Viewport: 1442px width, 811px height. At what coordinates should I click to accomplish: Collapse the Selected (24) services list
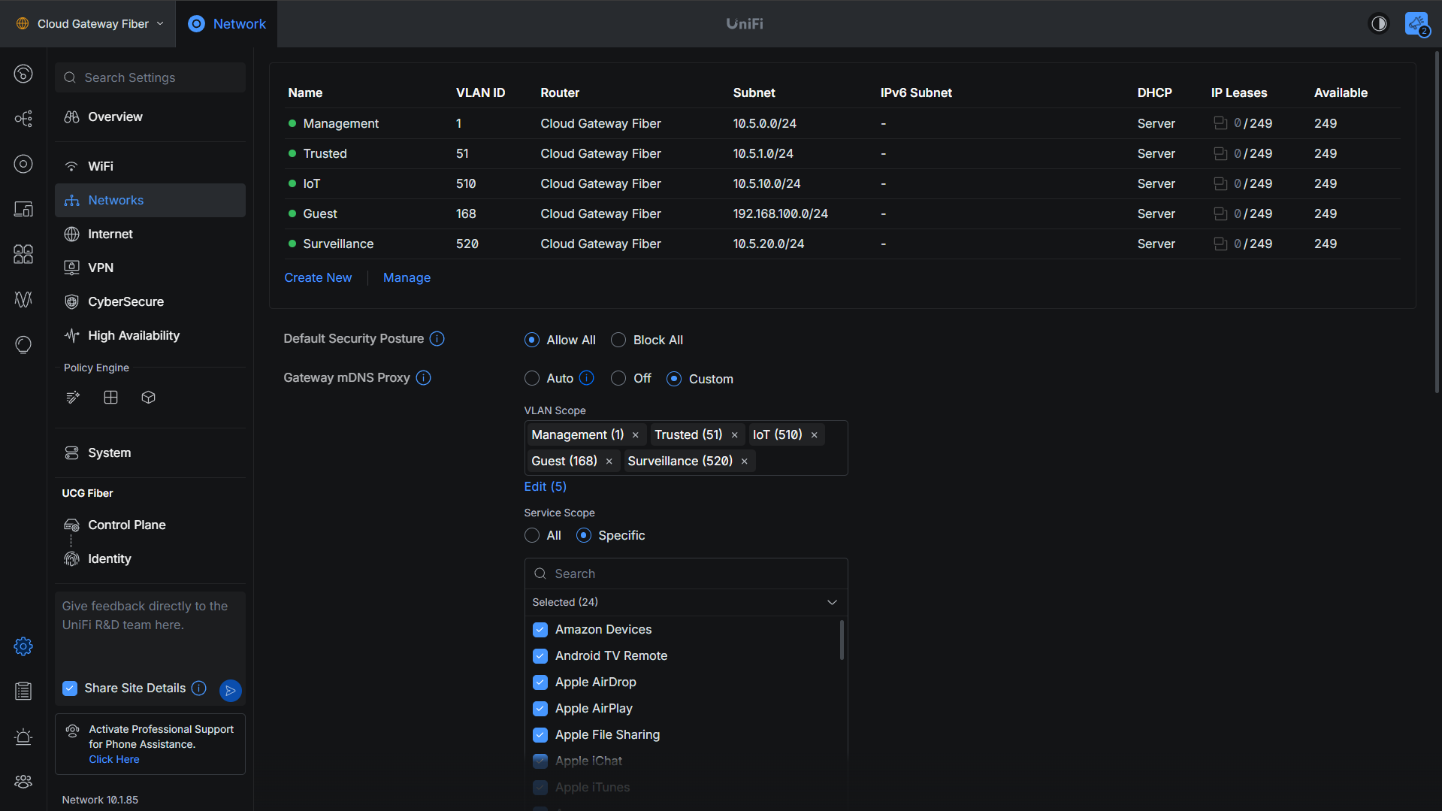coord(832,602)
